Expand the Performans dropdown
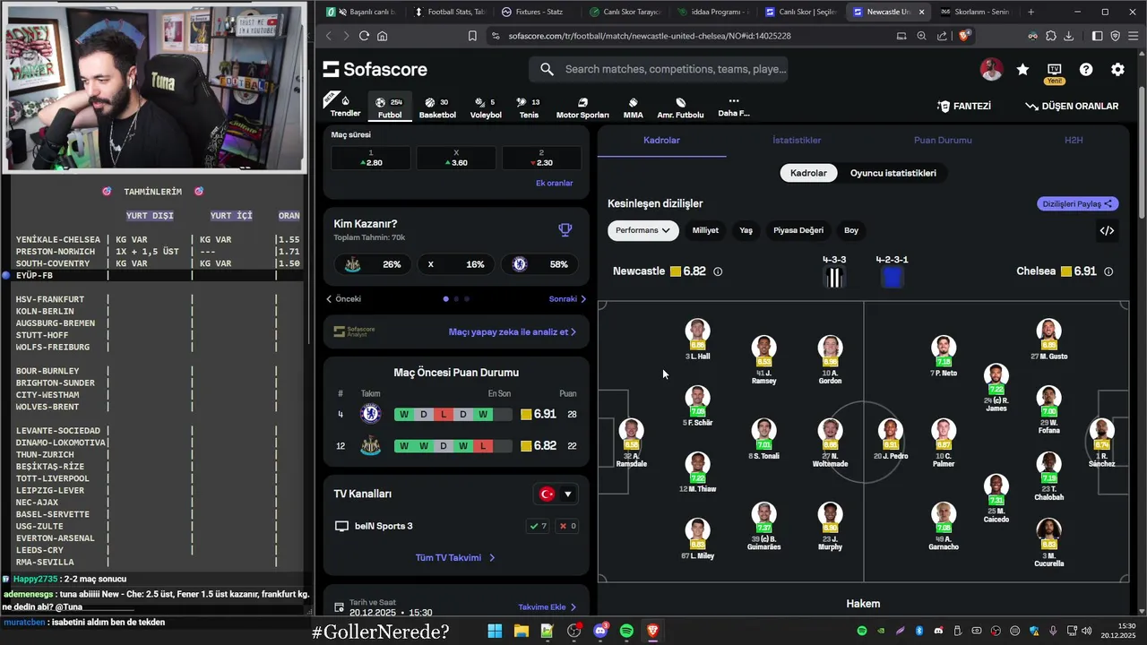1147x645 pixels. coord(642,230)
